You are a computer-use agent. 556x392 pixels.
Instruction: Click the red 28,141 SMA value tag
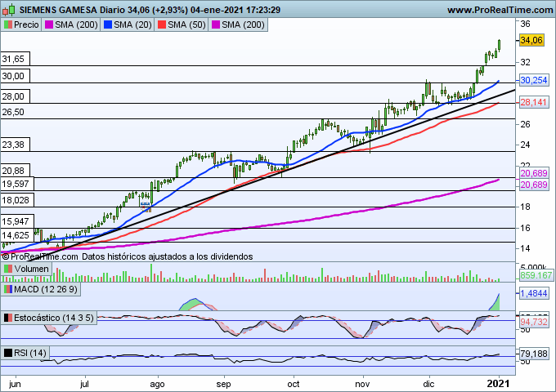pos(534,103)
